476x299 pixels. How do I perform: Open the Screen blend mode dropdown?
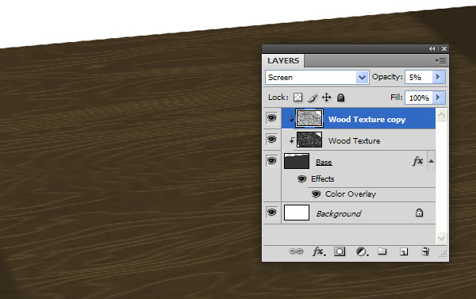[317, 78]
